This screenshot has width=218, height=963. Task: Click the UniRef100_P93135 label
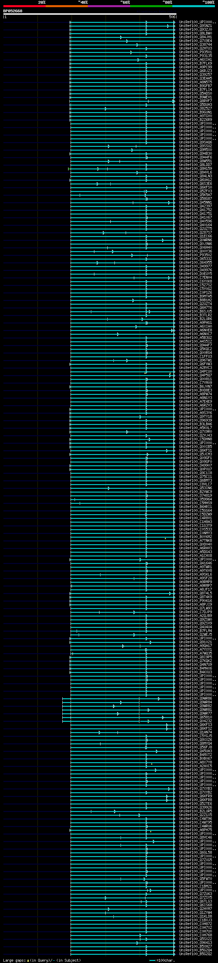[x=196, y=56]
